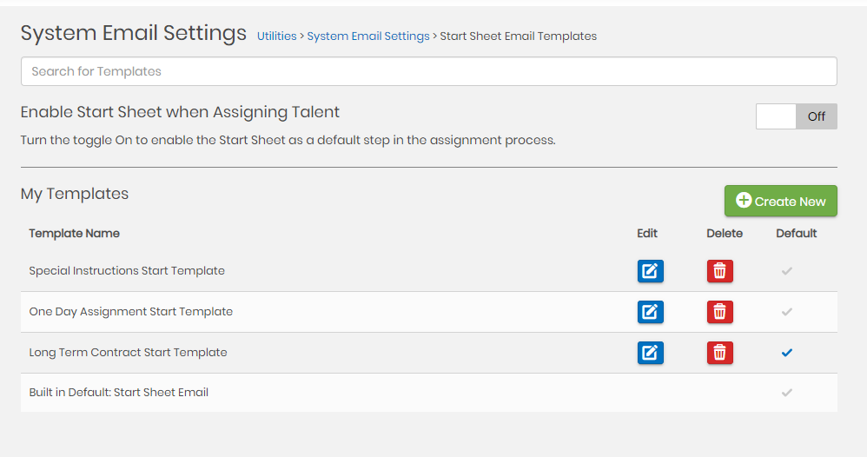Delete the Long Term Contract Start Template

tap(719, 353)
